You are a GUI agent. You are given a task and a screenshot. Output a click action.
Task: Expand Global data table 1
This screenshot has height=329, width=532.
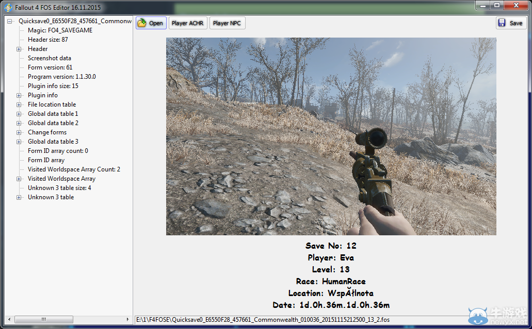point(19,114)
